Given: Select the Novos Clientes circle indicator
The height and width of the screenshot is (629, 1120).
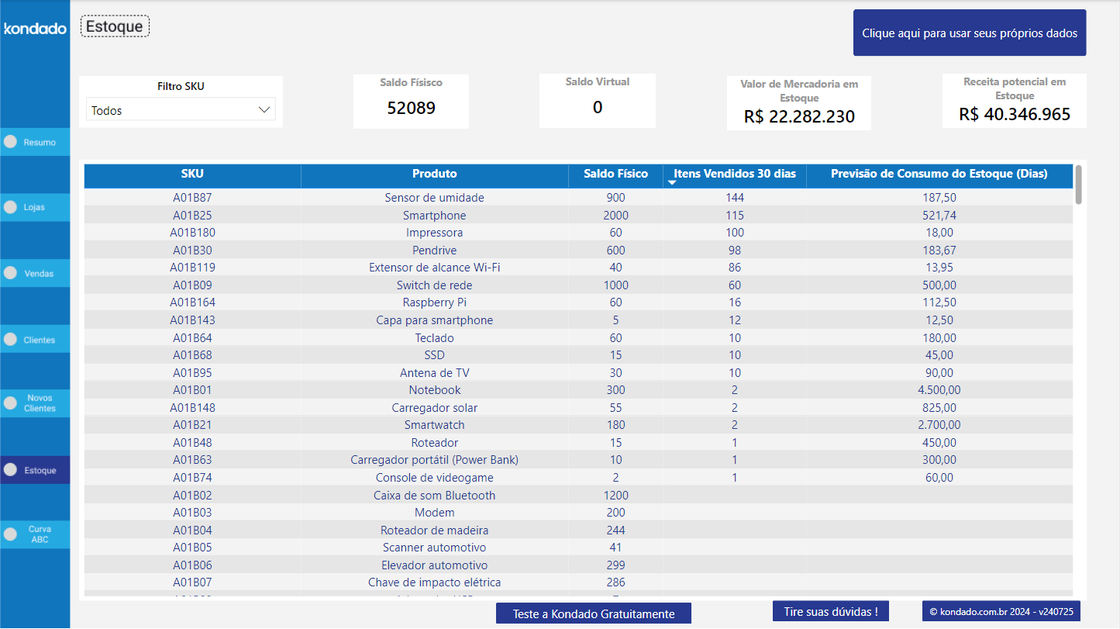Looking at the screenshot, I should coord(11,403).
